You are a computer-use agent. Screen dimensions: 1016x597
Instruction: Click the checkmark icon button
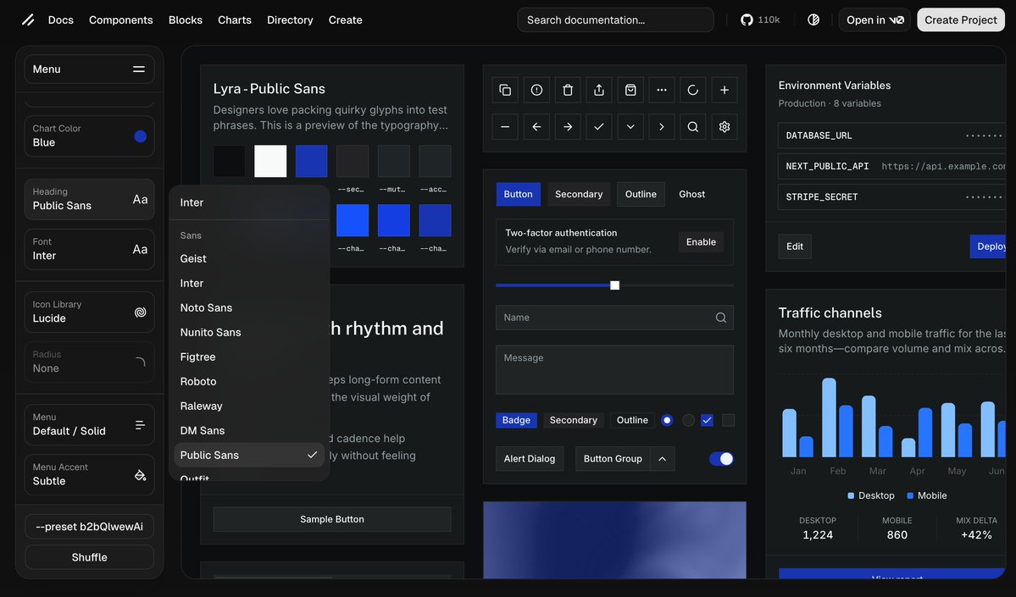(x=599, y=127)
